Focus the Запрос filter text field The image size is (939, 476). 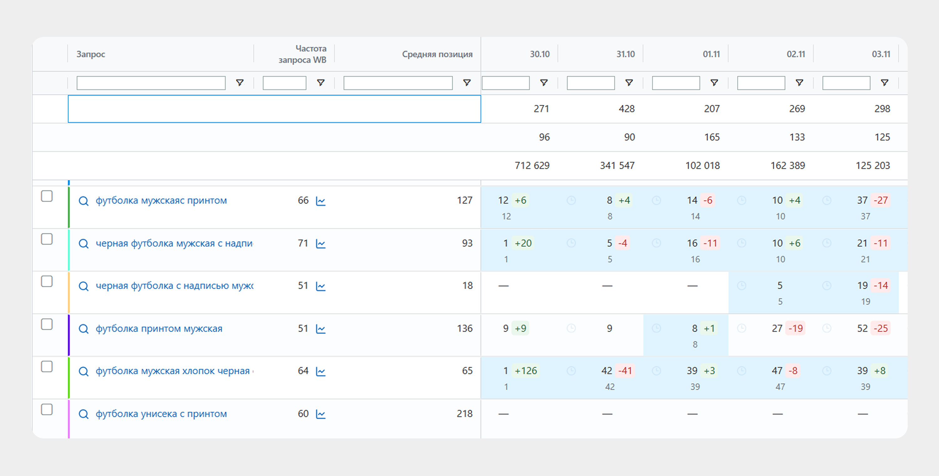pyautogui.click(x=151, y=83)
